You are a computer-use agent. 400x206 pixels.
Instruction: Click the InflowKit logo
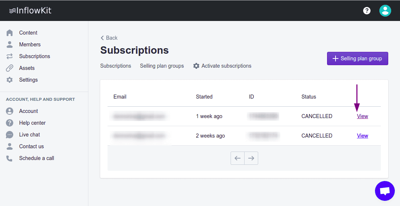coord(30,11)
